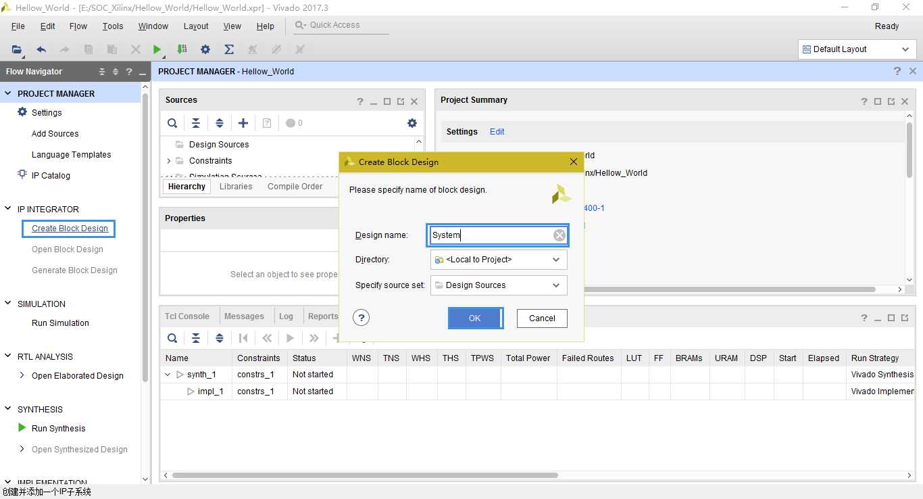Collapse the RTL ANALYSIS section
This screenshot has height=499, width=923.
(8, 356)
